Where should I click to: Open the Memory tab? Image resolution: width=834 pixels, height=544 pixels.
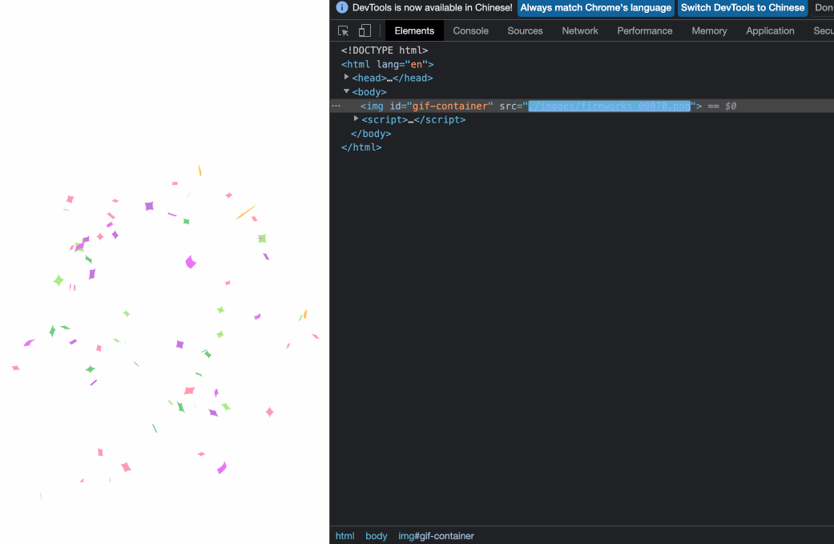pos(709,30)
